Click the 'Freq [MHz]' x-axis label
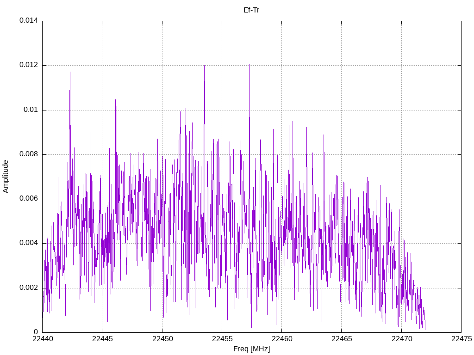 pyautogui.click(x=251, y=349)
